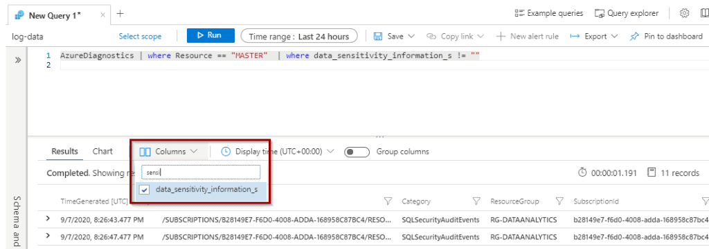Click the Pin to dashboard pin icon
The image size is (709, 249).
[634, 36]
